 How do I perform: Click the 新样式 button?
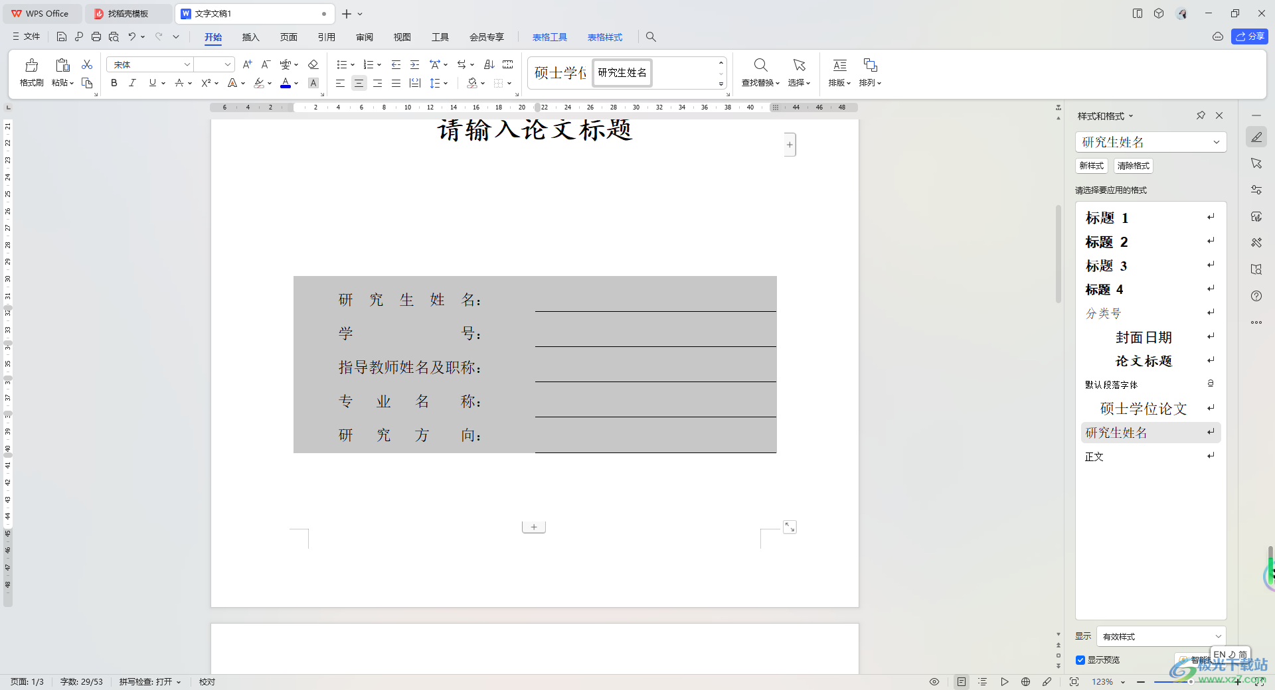click(x=1092, y=166)
